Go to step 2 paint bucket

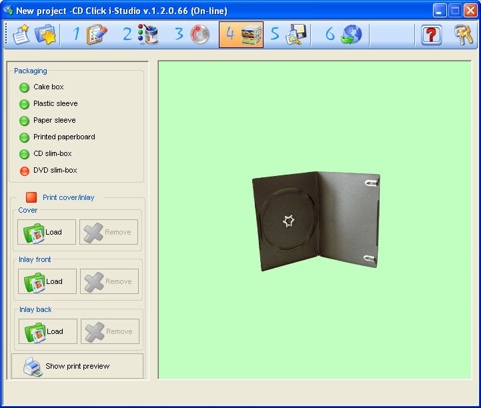click(x=141, y=34)
